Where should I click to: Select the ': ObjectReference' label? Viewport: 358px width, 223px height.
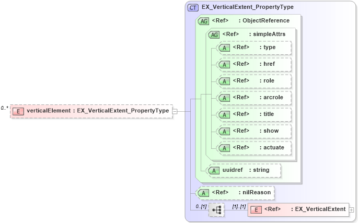[264, 20]
